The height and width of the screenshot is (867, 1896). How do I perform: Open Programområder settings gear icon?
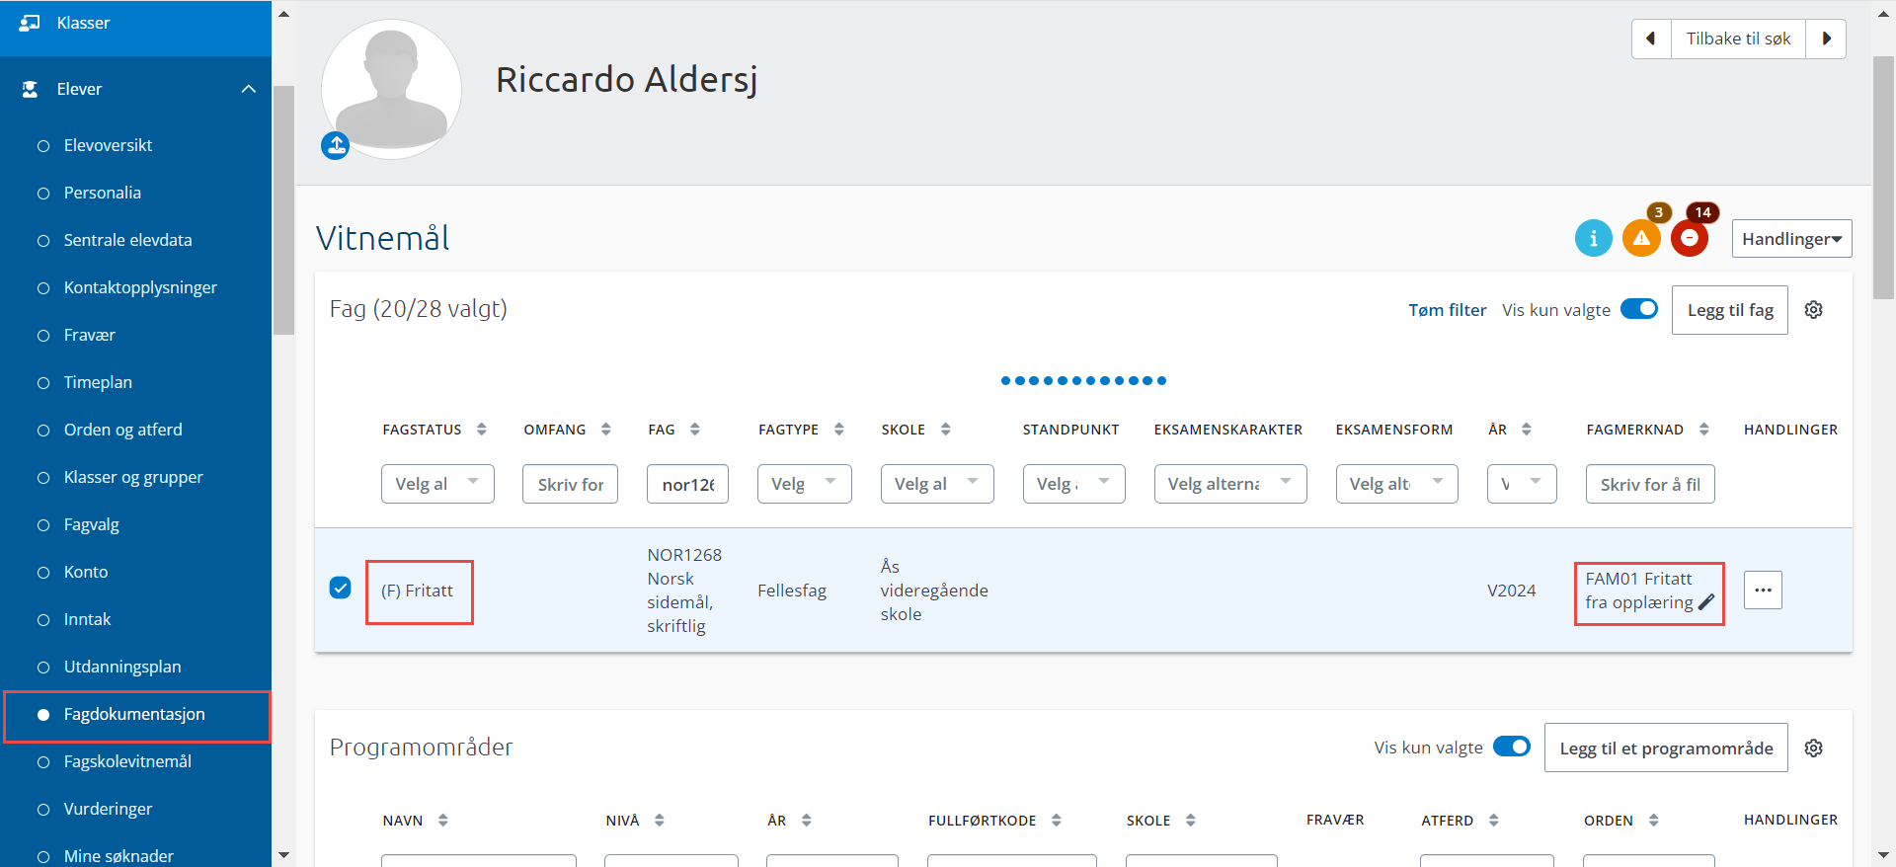(1813, 749)
